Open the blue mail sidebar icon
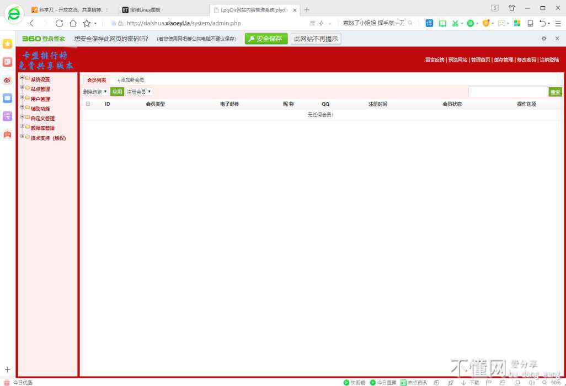This screenshot has width=566, height=386. point(7,98)
